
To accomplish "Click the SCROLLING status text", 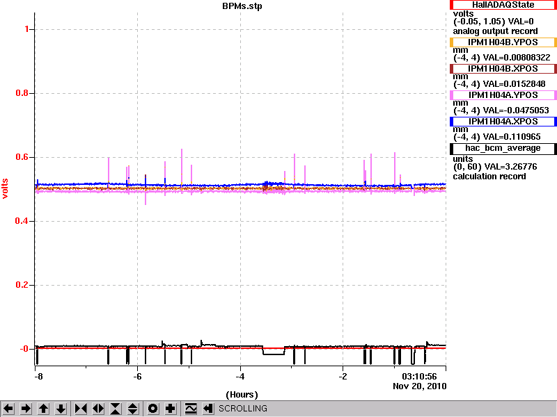I will 243,409.
